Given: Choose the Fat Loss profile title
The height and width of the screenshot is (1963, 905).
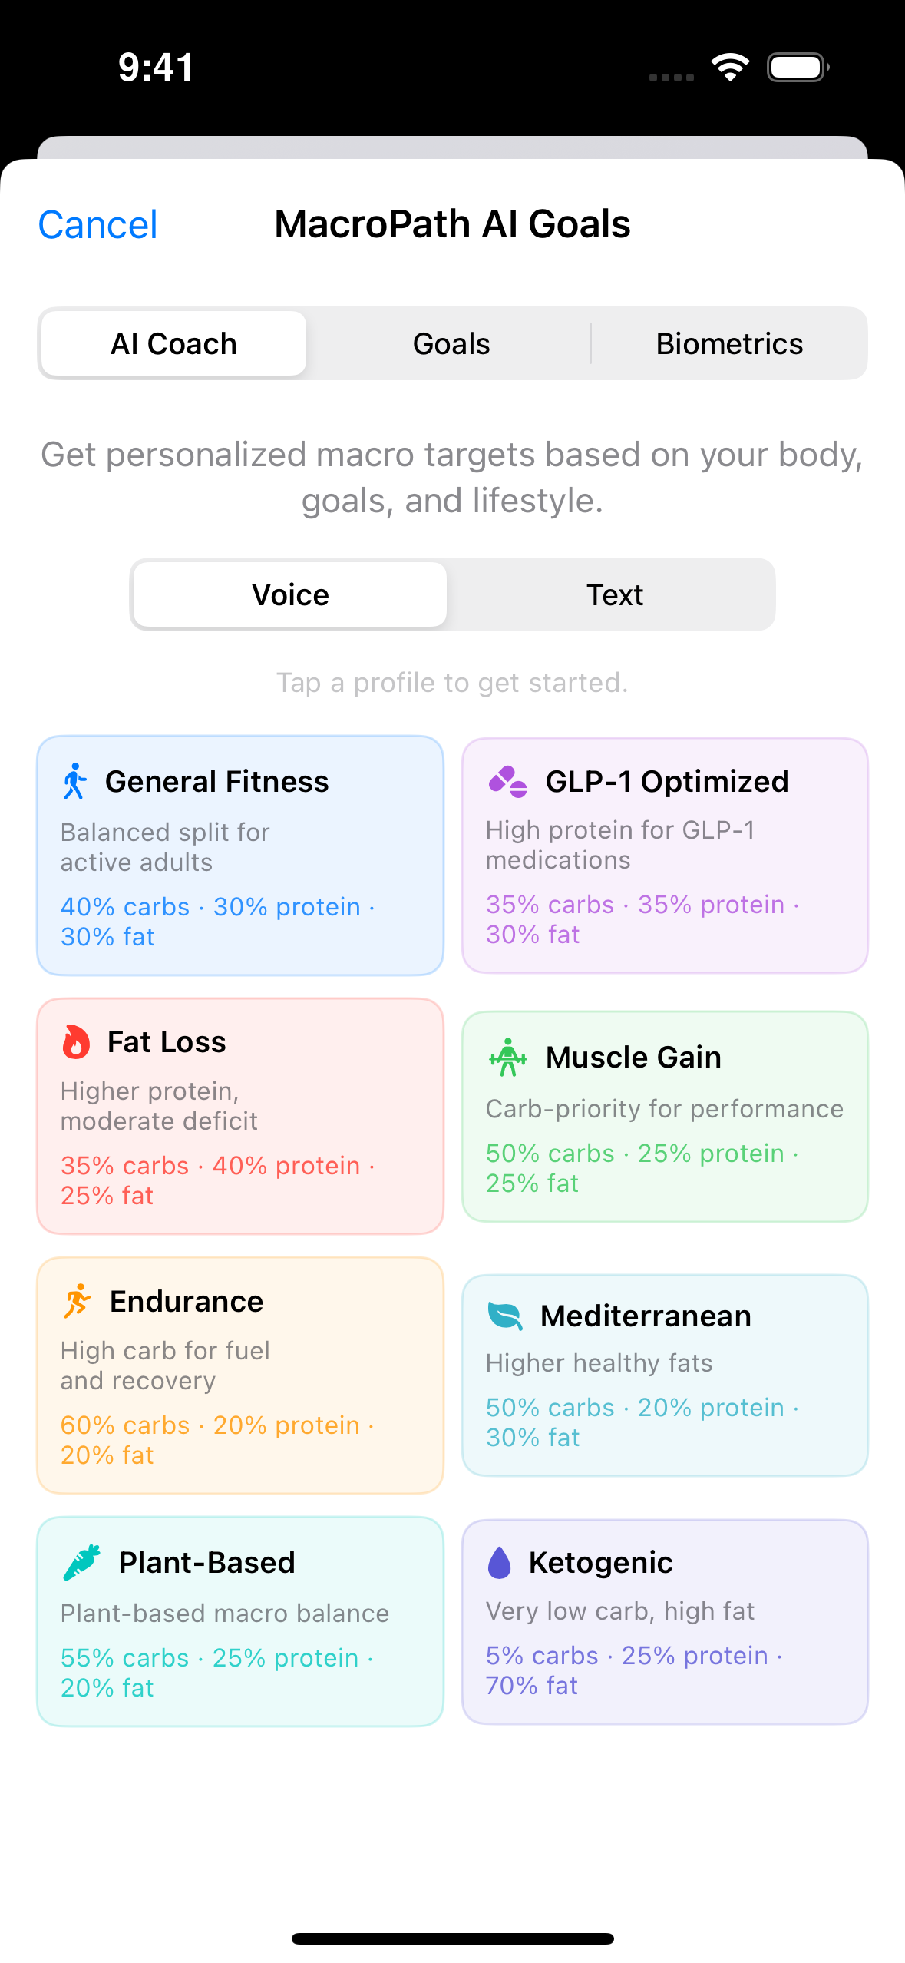Looking at the screenshot, I should 167,1042.
